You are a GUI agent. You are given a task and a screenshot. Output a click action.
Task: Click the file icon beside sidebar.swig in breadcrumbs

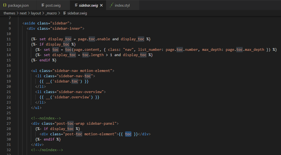pos(64,13)
